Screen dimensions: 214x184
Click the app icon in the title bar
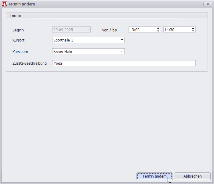pos(4,4)
